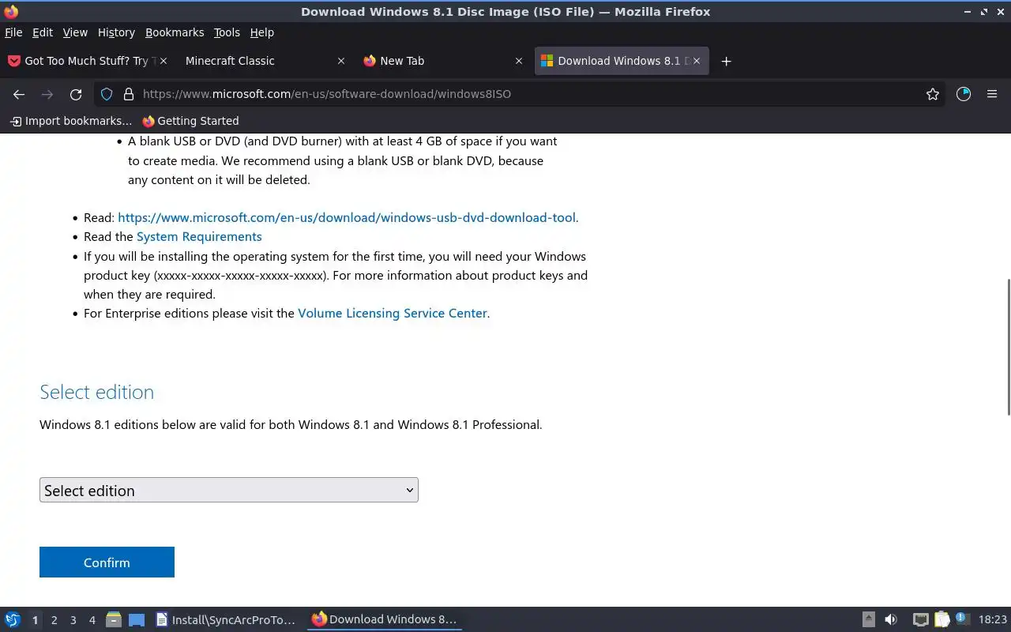Open the System Requirements link
Screen dimensions: 1011x632
point(199,236)
